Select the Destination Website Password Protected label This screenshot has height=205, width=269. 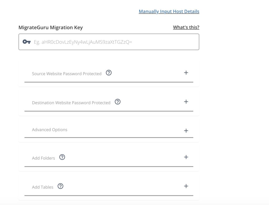pyautogui.click(x=71, y=103)
